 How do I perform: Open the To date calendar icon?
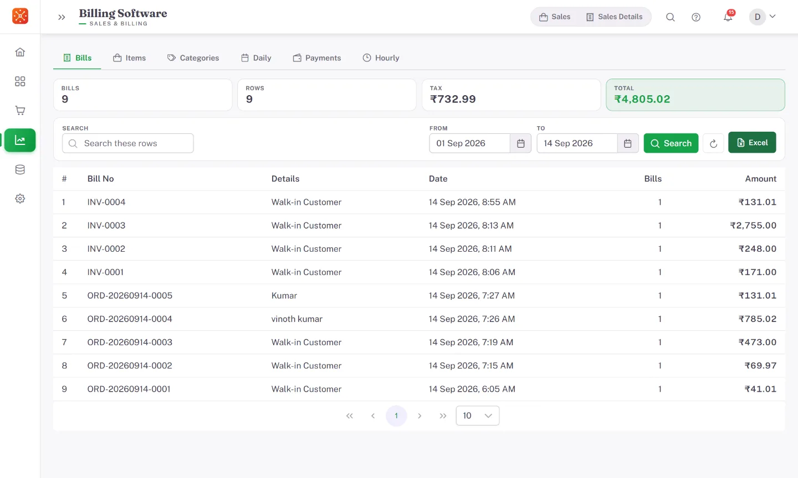[628, 143]
